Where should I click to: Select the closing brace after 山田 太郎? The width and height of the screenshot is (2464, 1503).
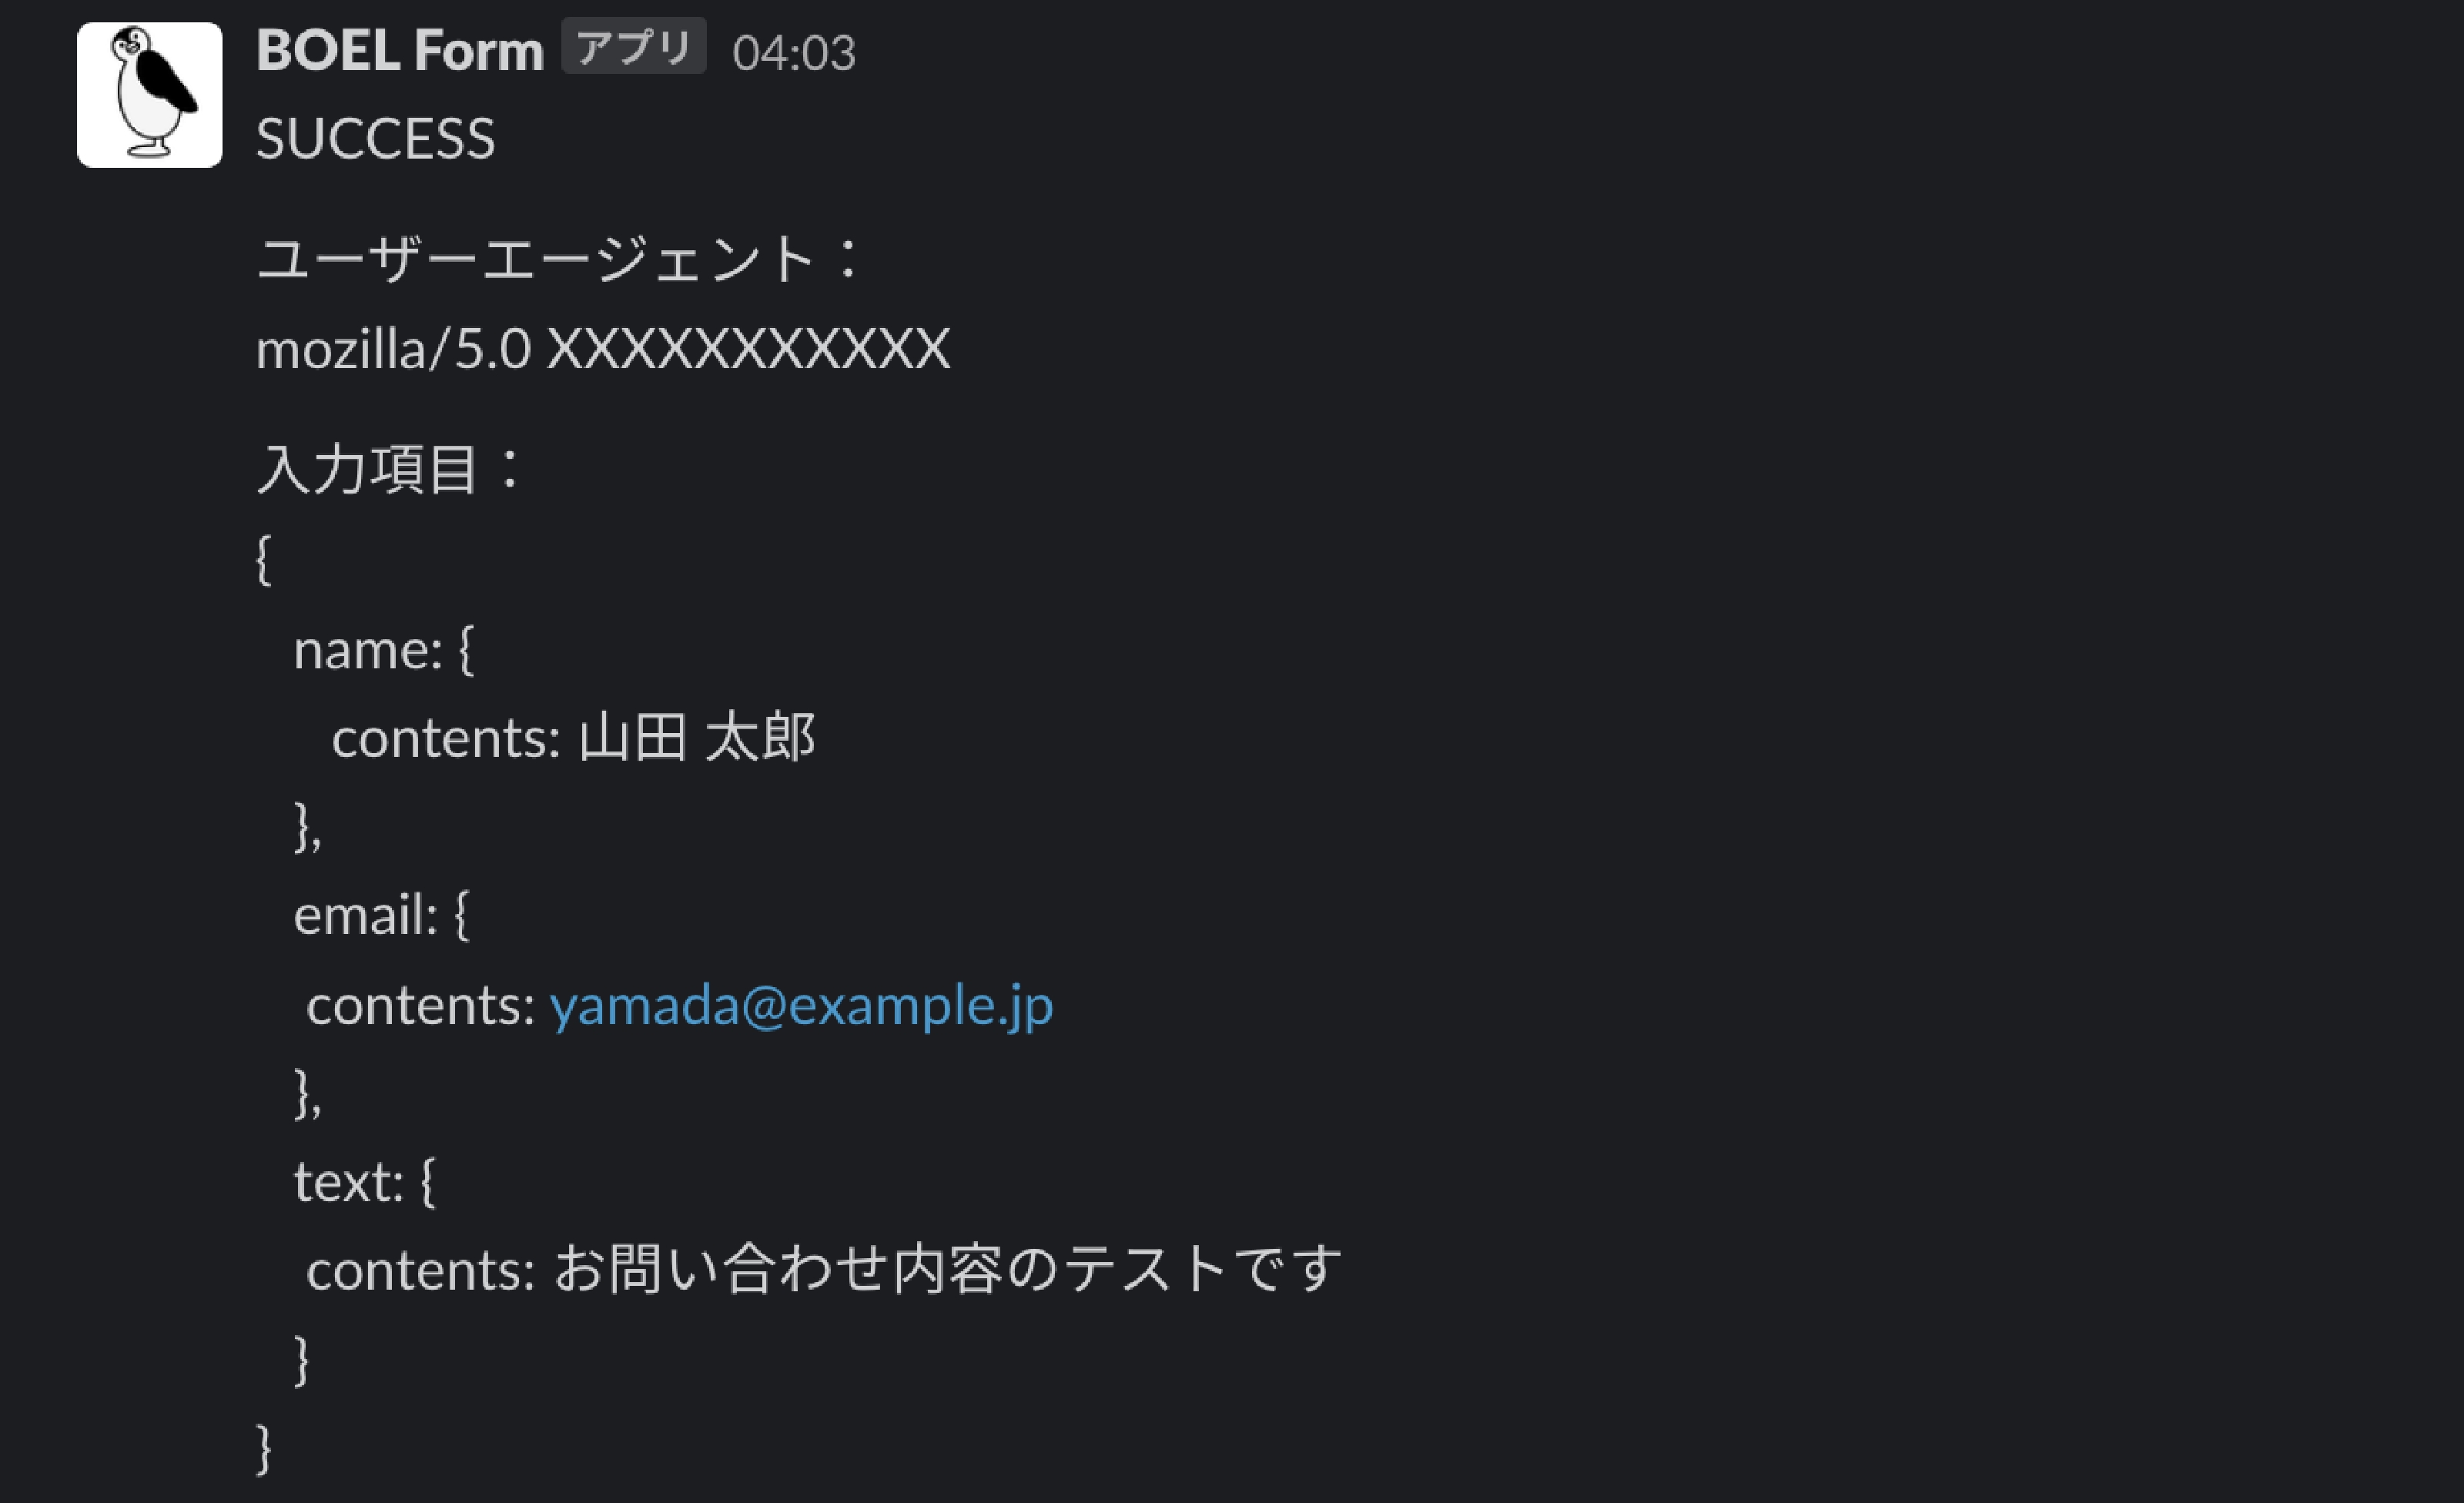tap(308, 827)
